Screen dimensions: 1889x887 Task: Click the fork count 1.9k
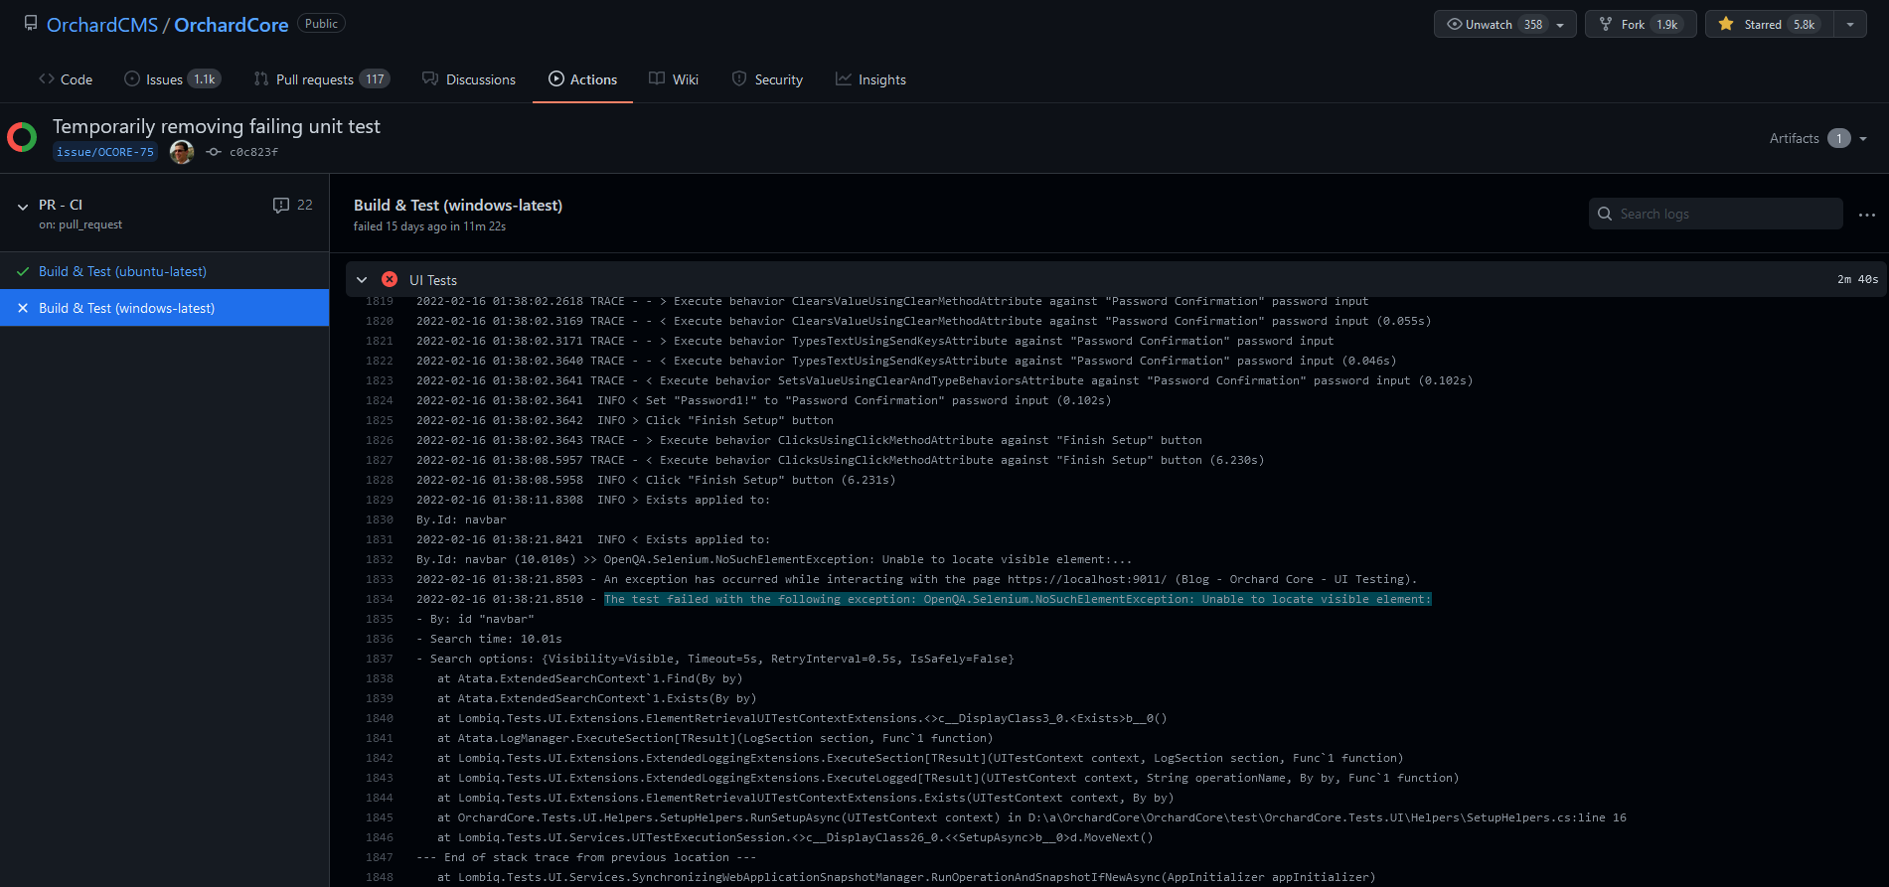[1667, 25]
